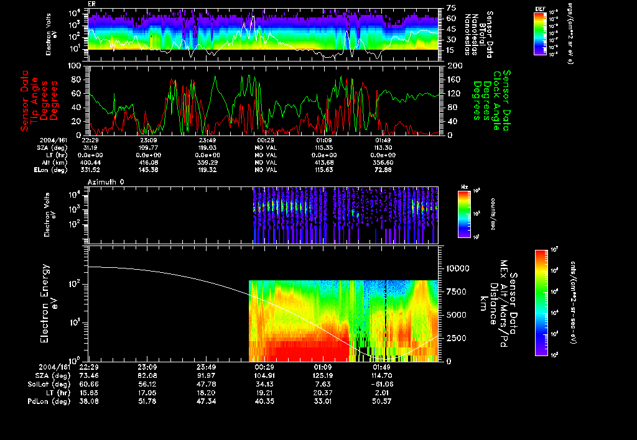This screenshot has height=440, width=637.
Task: Select ELon value 331.52
Action: pyautogui.click(x=90, y=170)
